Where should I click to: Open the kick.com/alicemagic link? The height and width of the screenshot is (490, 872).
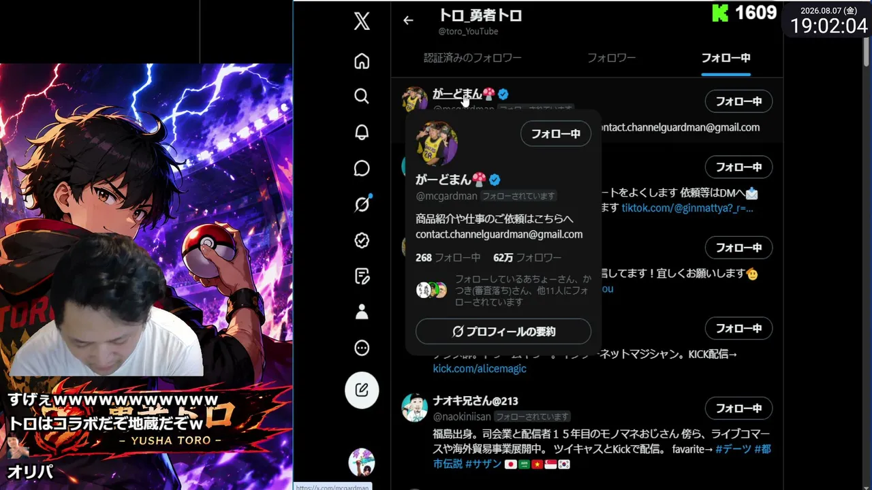point(480,369)
